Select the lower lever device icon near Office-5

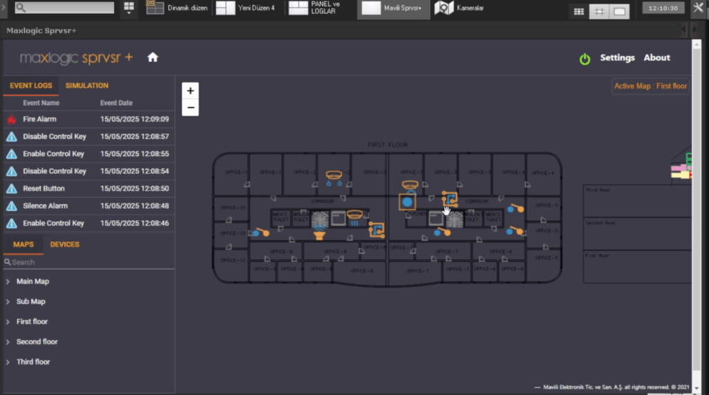[514, 231]
